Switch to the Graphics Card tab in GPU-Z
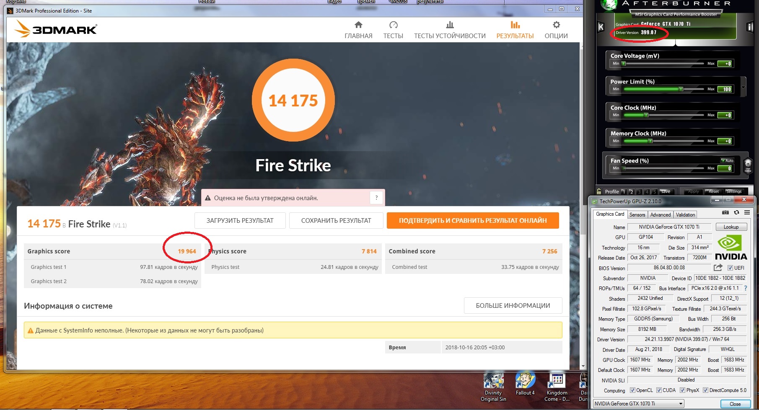This screenshot has width=759, height=410. (x=610, y=214)
